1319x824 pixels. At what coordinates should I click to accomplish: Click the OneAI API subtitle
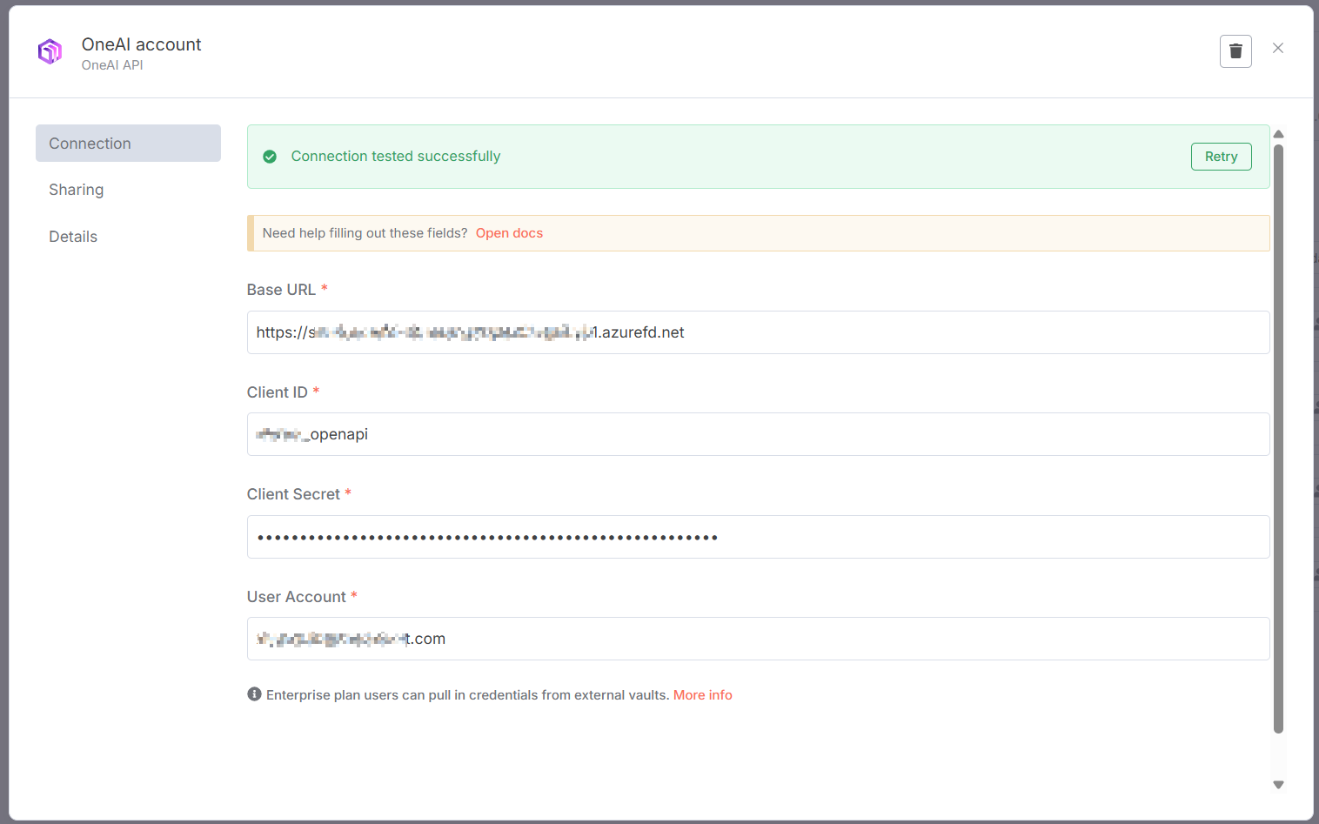pyautogui.click(x=112, y=65)
